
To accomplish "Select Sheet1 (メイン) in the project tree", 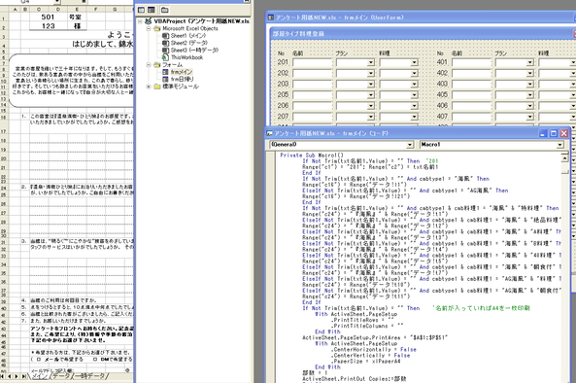I will coord(188,36).
